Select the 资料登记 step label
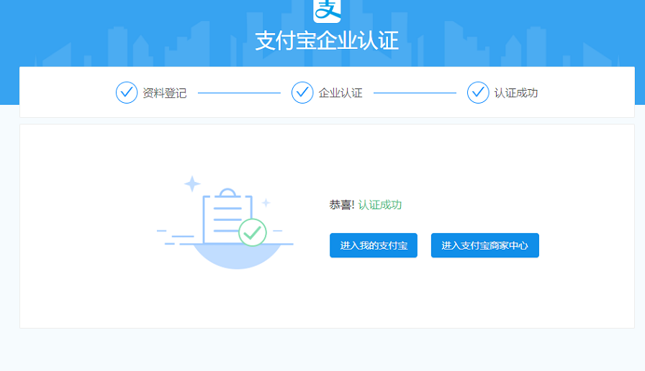This screenshot has height=371, width=645. pos(165,93)
